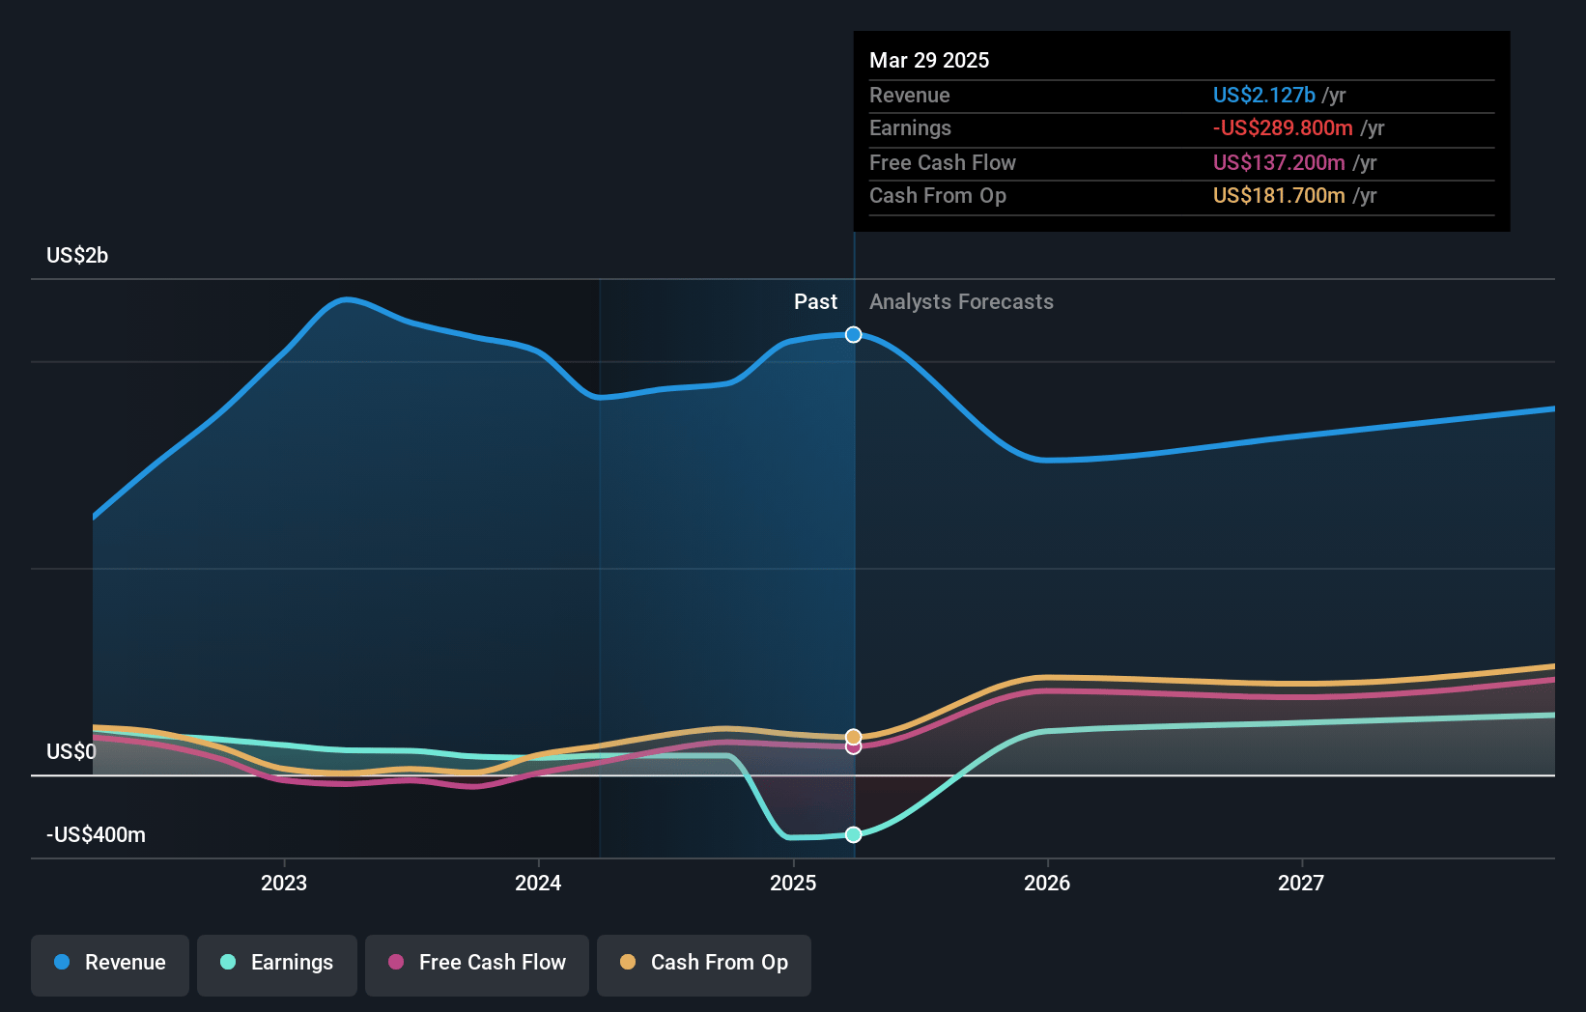Select the Revenue data point marker at Mar 2025

pyautogui.click(x=854, y=335)
